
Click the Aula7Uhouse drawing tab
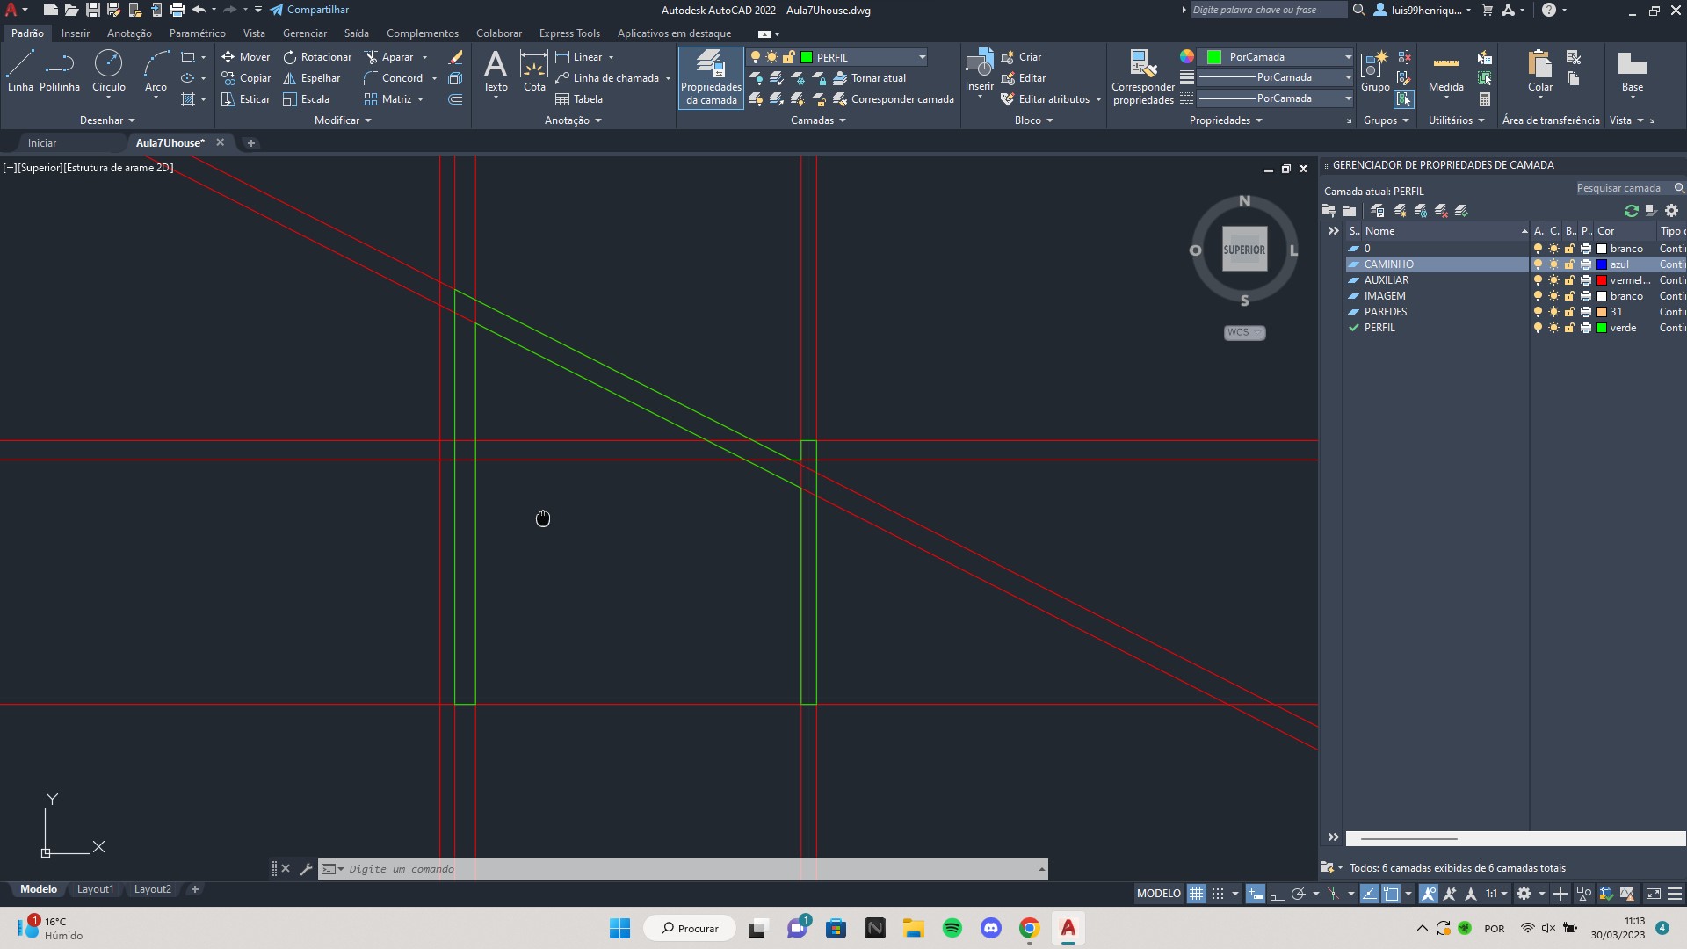170,142
